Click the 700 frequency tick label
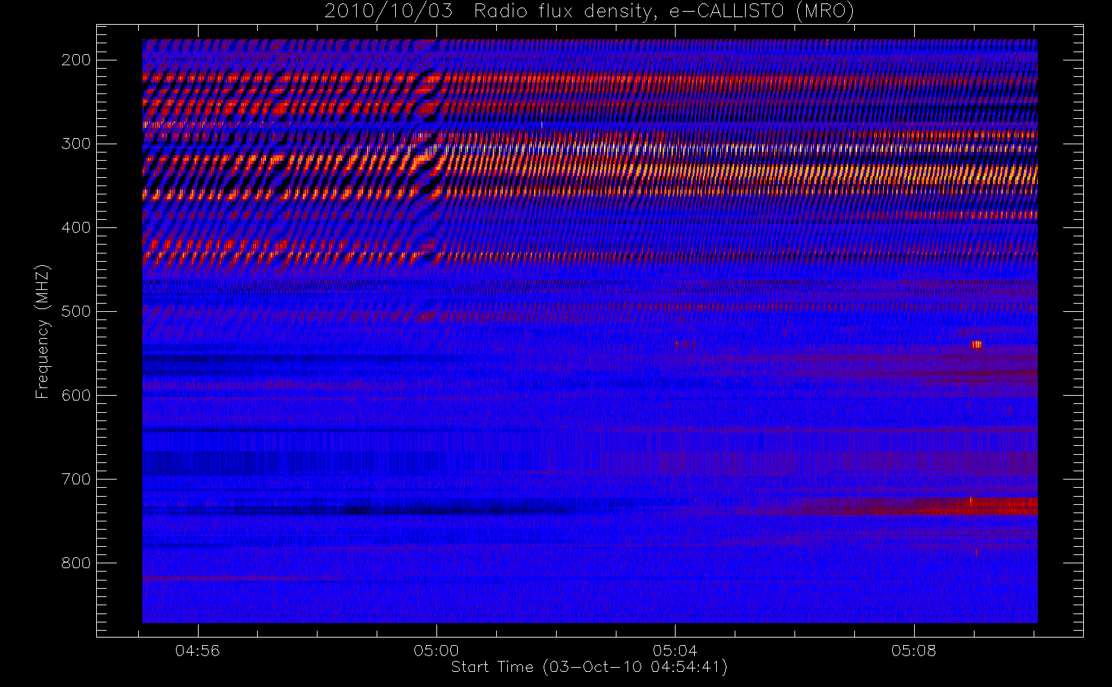 76,479
